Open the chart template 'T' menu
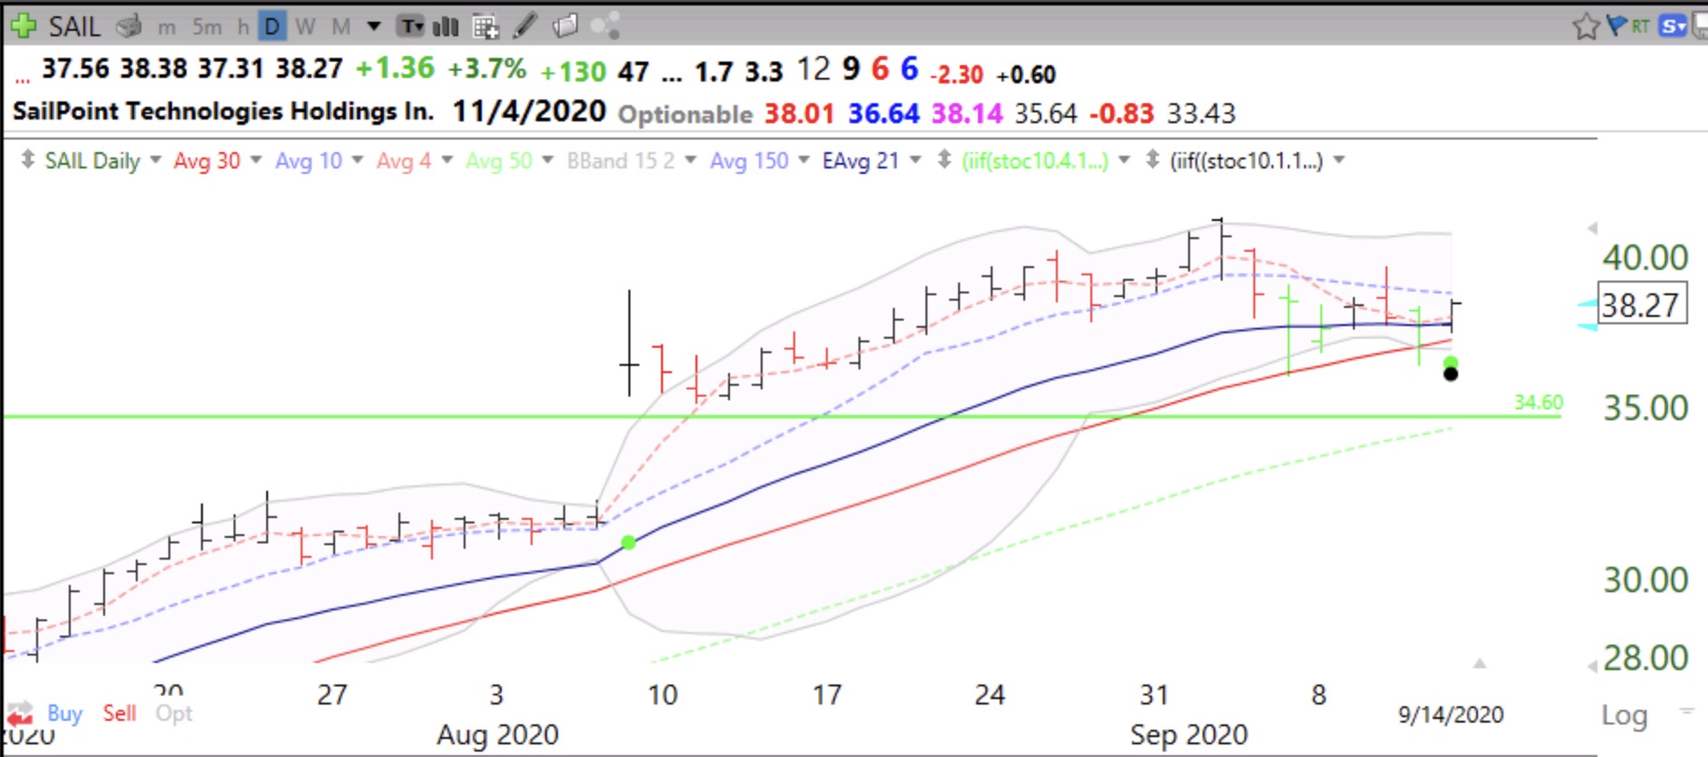 click(411, 26)
